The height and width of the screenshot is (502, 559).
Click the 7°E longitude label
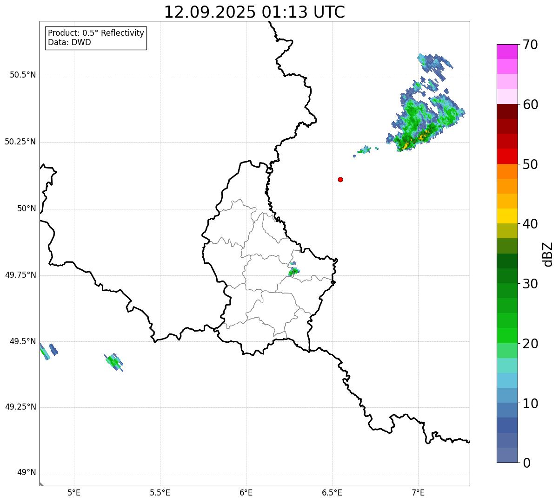pos(418,493)
